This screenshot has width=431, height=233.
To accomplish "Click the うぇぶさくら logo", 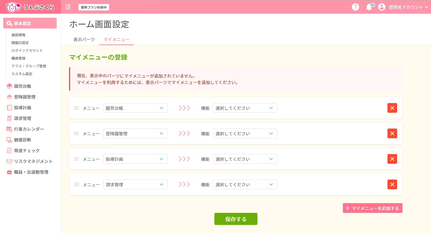I will (30, 7).
